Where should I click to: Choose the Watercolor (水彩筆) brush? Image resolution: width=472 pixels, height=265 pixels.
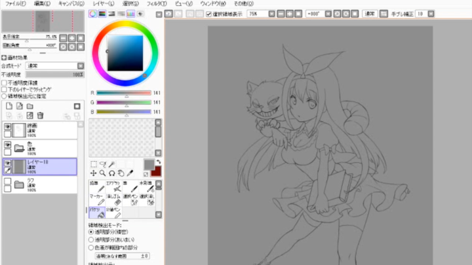[147, 186]
